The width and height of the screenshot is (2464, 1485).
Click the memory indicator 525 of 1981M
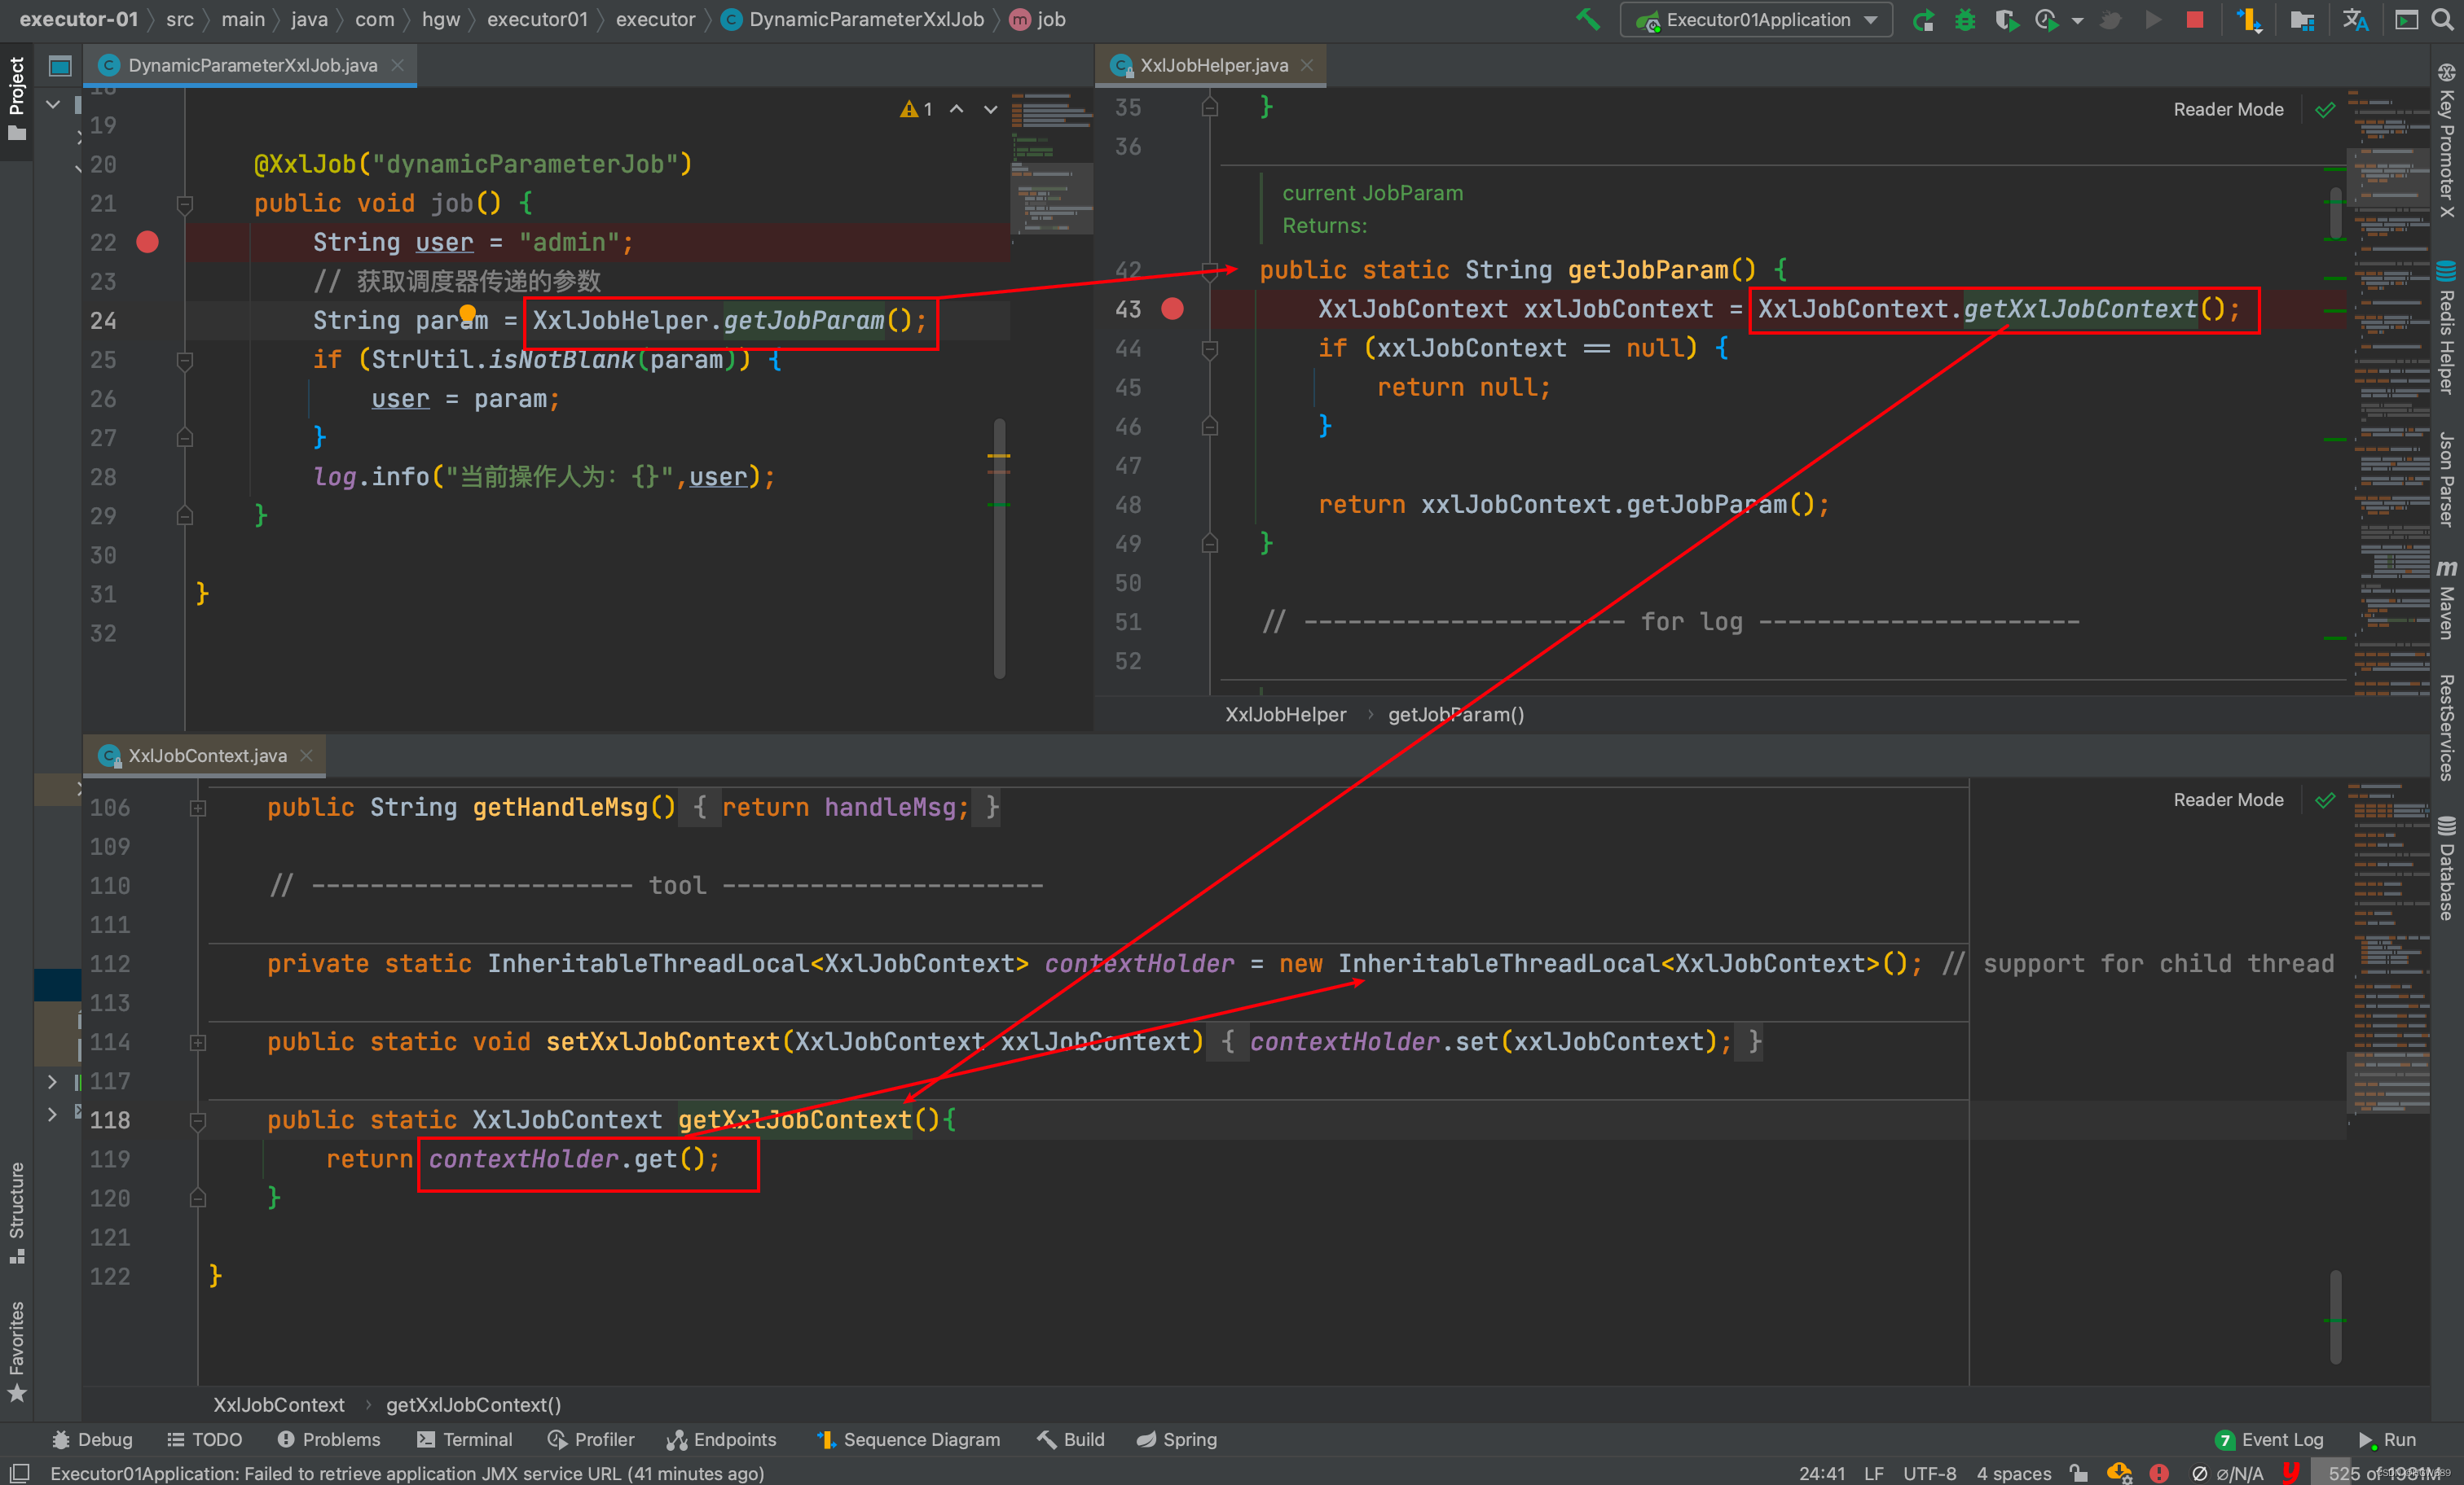2385,1473
